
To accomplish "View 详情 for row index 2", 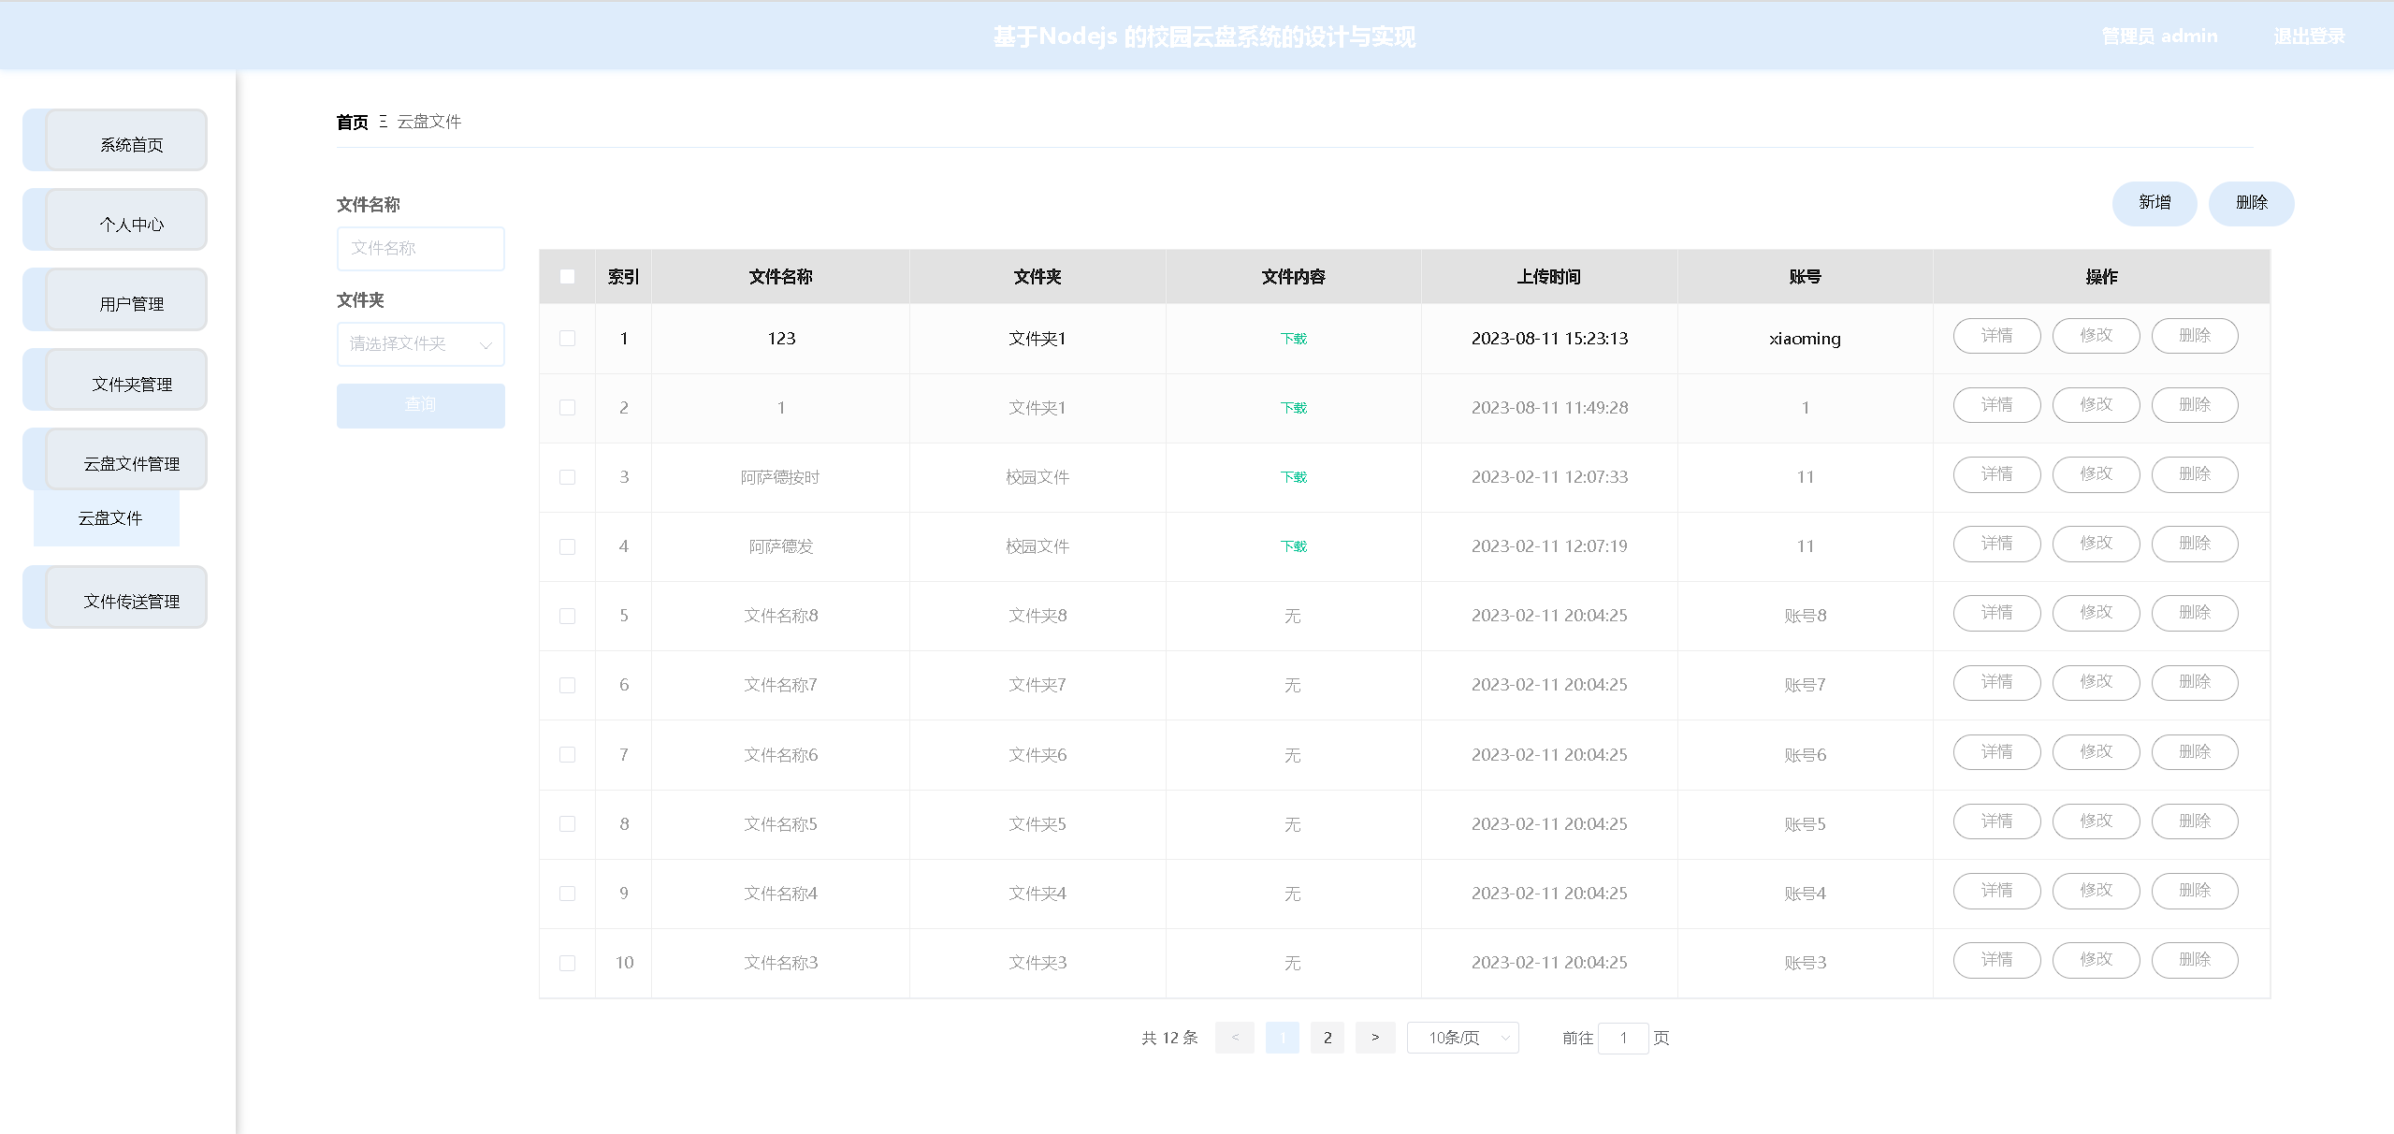I will [1996, 405].
